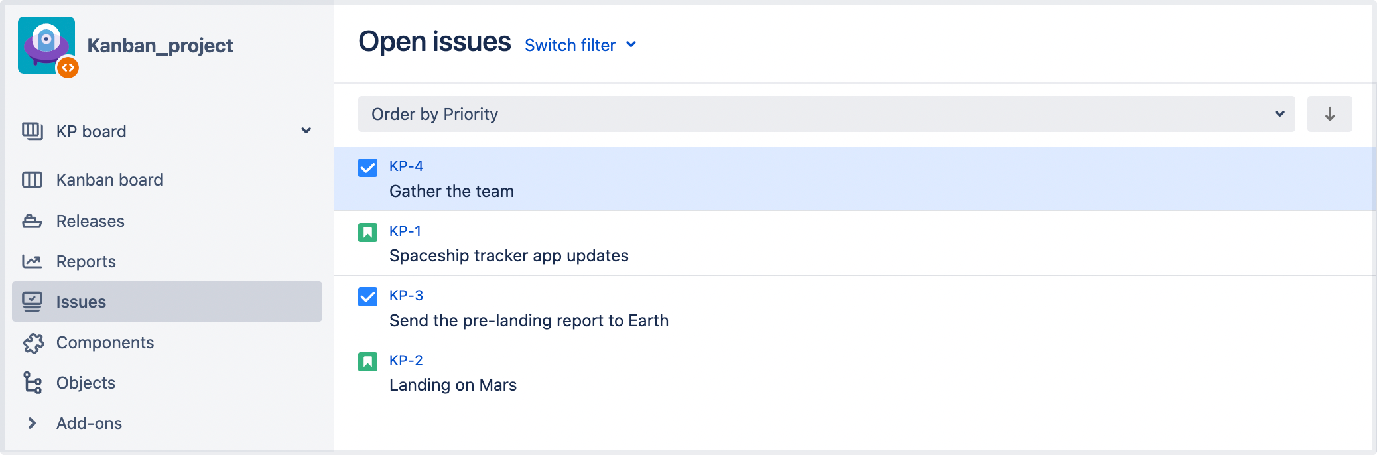The height and width of the screenshot is (455, 1377).
Task: Click the story icon beside KP-2
Action: coord(367,361)
